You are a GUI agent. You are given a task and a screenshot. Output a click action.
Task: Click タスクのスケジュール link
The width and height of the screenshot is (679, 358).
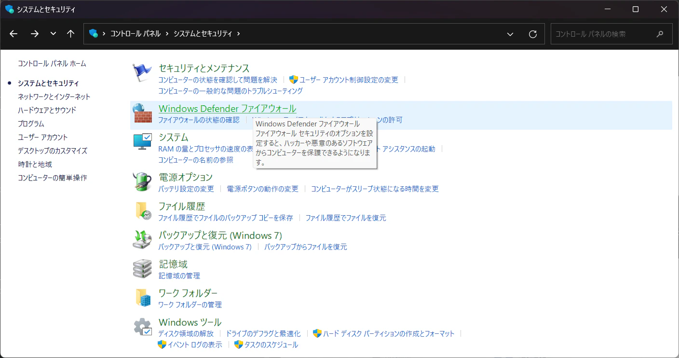click(x=271, y=344)
